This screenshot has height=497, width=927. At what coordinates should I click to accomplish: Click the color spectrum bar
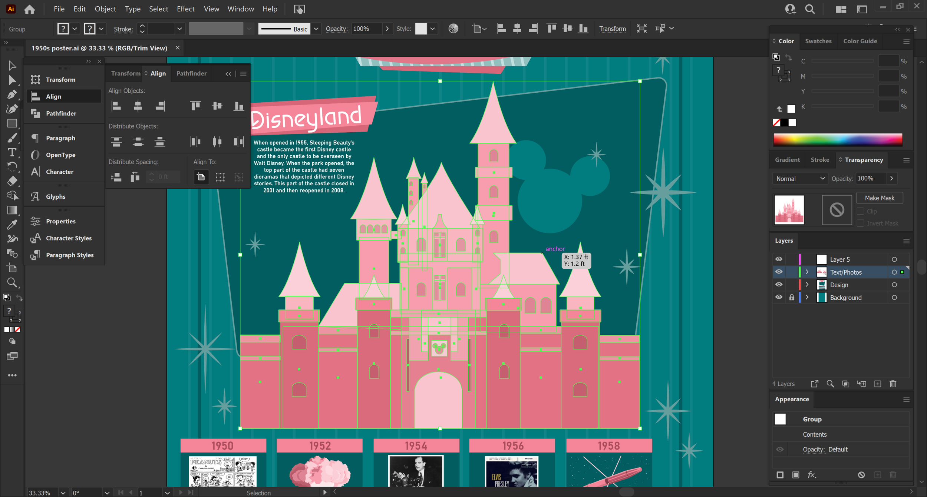837,140
